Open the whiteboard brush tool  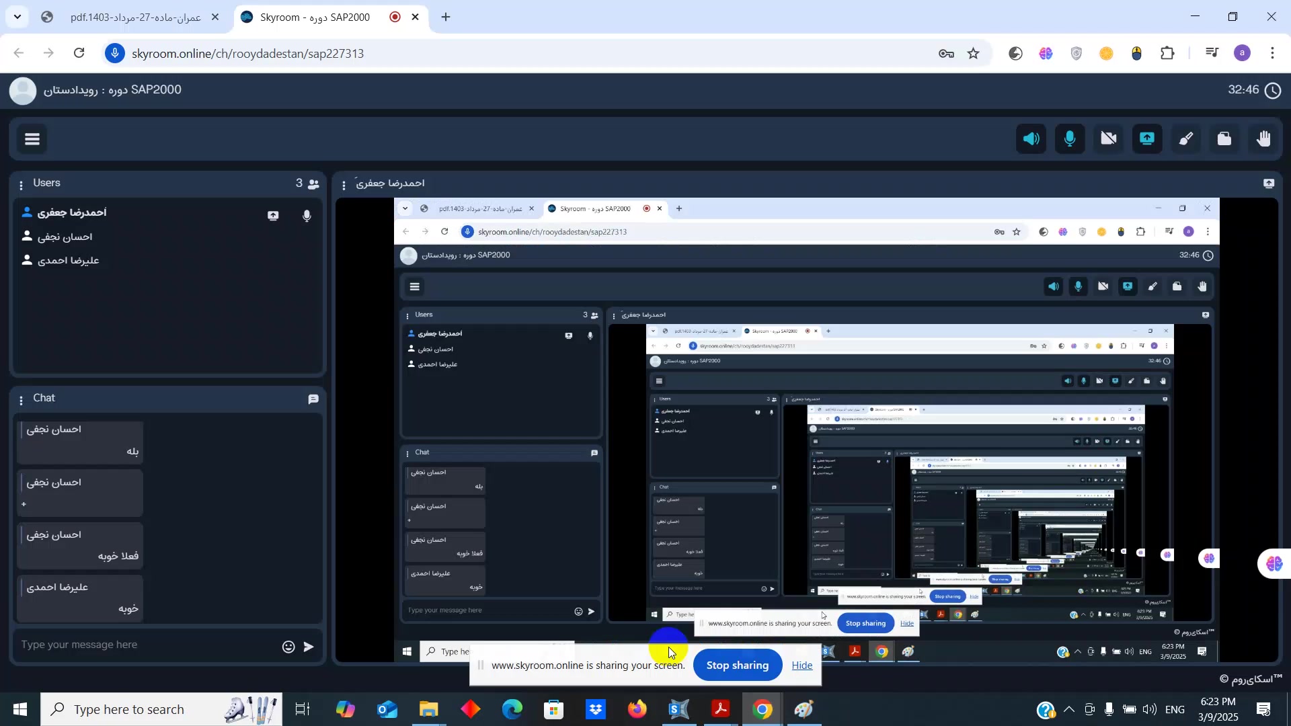click(x=1186, y=139)
